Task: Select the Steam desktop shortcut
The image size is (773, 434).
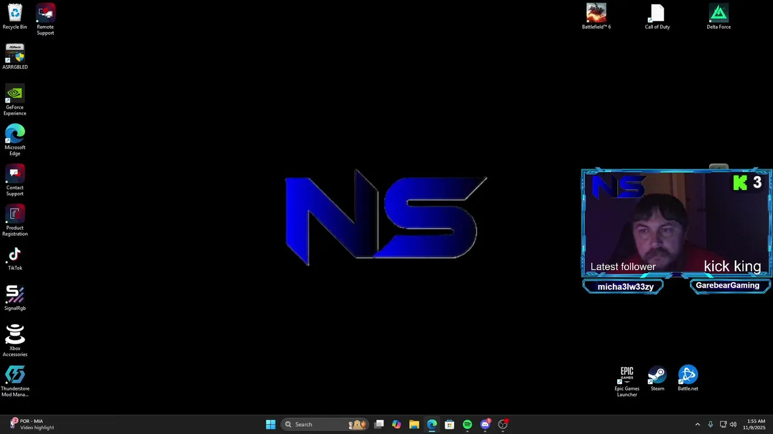Action: pyautogui.click(x=657, y=379)
